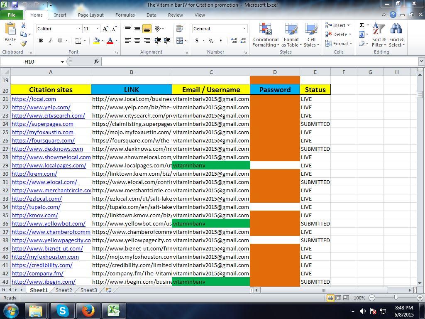Click the Insert Function (fx) icon
The image size is (425, 319).
pos(96,61)
